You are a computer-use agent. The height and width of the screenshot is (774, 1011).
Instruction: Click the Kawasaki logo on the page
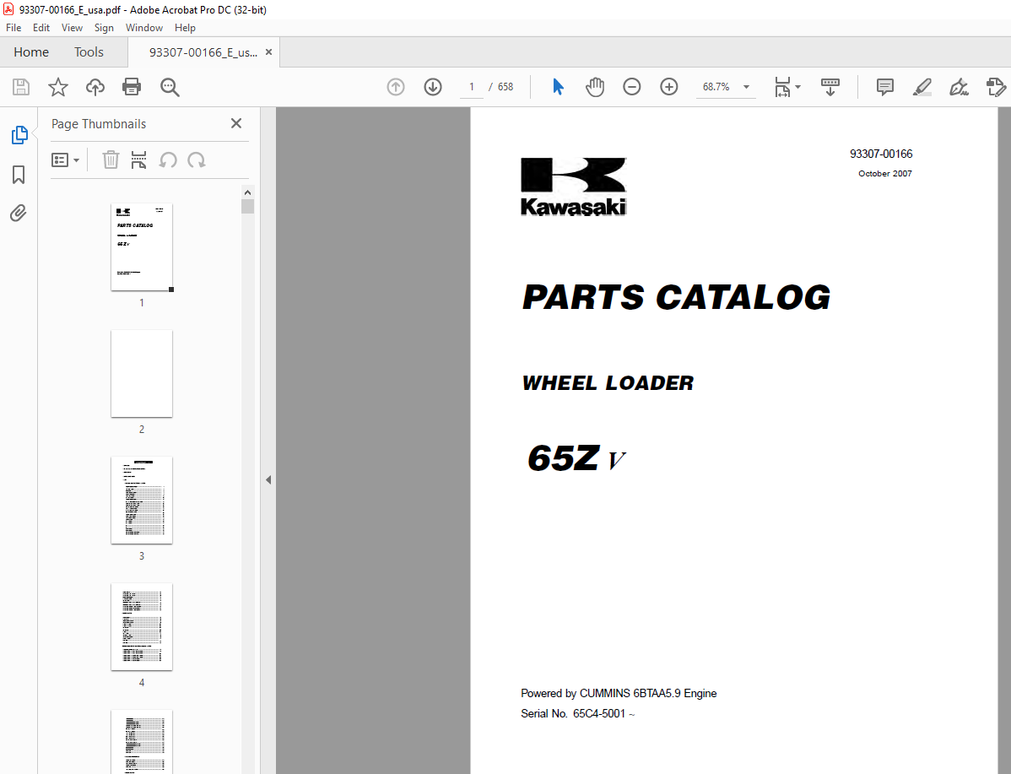click(x=573, y=187)
